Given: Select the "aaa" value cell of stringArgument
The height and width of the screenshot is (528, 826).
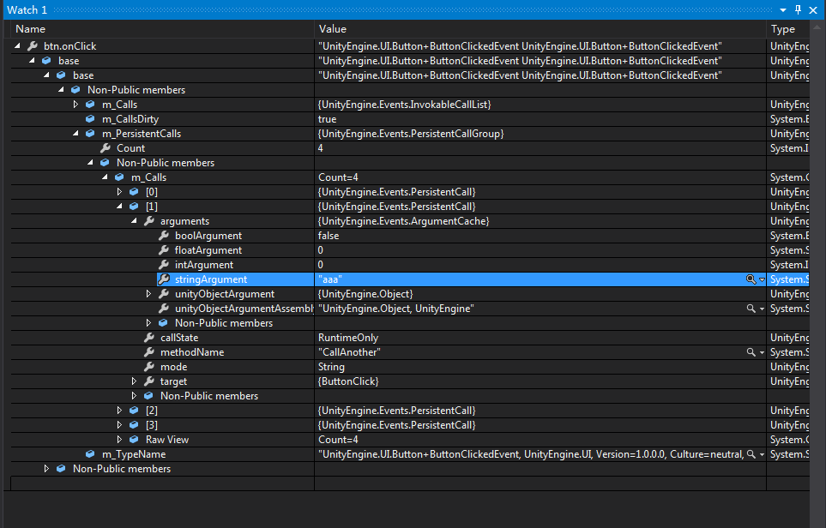Looking at the screenshot, I should (x=515, y=279).
